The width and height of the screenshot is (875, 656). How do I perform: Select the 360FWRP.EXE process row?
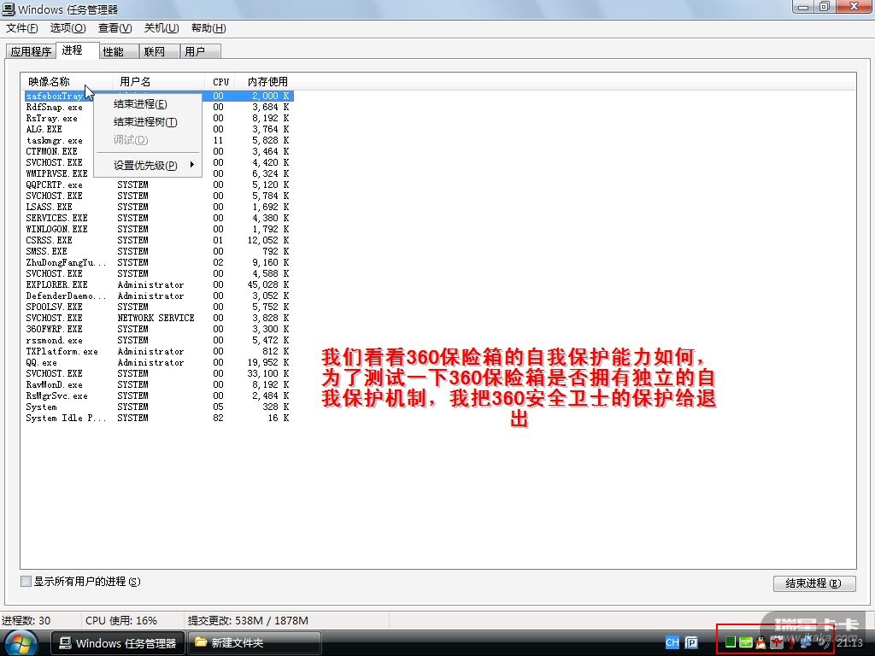pos(158,329)
